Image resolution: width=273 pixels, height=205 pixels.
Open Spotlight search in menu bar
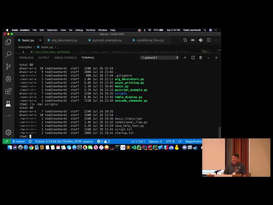click(205, 30)
